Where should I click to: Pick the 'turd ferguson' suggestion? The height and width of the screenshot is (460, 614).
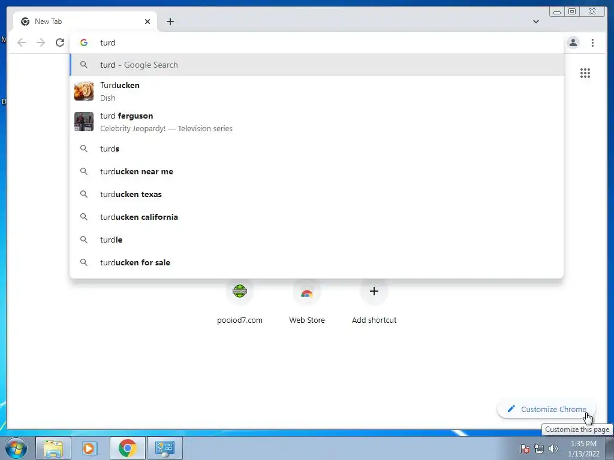tap(317, 122)
